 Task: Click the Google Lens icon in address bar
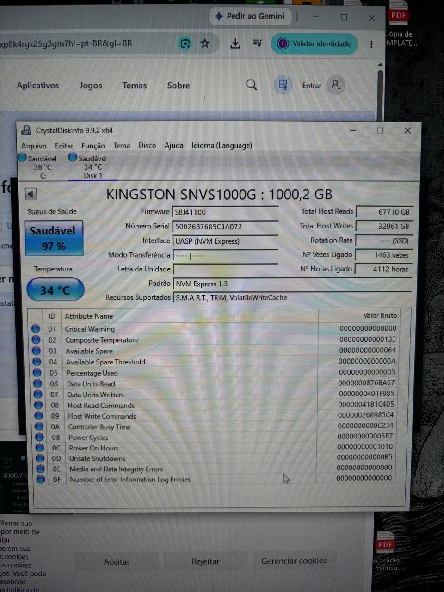[185, 43]
